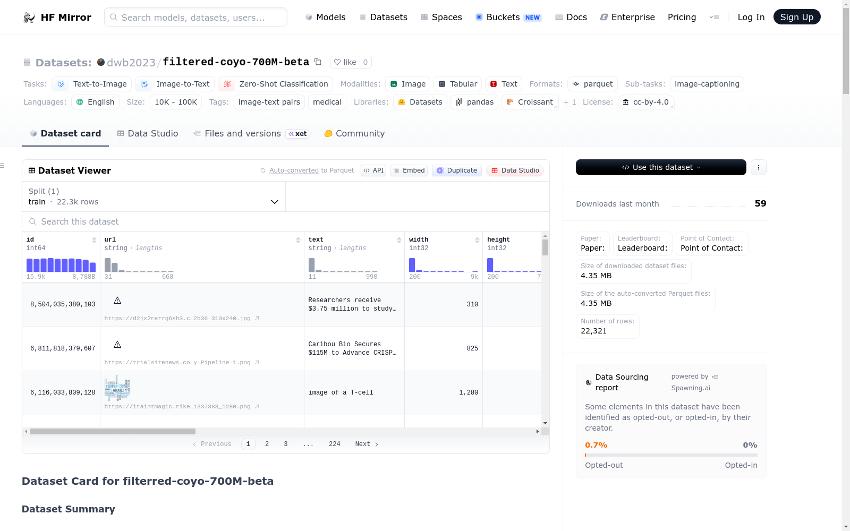Switch to the Files and versions tab
Screen dimensions: 850x531
coord(243,134)
